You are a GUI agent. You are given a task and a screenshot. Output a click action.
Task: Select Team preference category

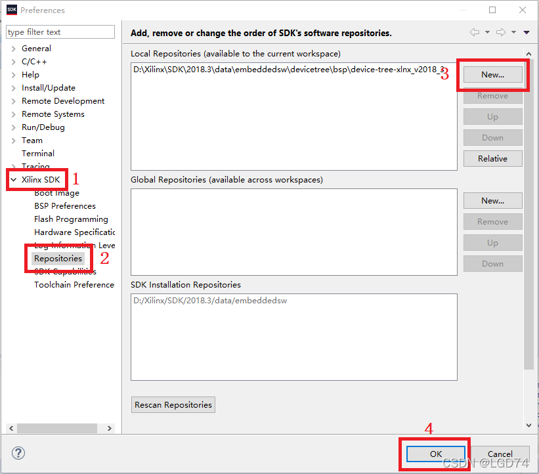(32, 140)
